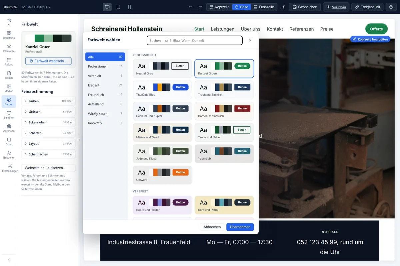This screenshot has width=400, height=266.
Task: Switch to desktop preview device
Action: (107, 7)
